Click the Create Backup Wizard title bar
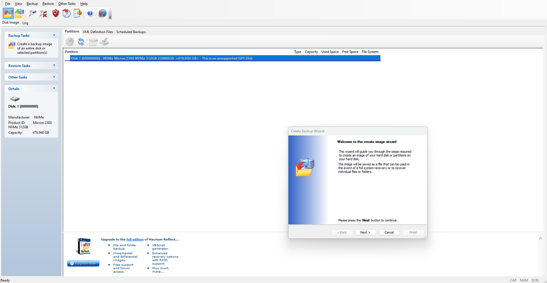This screenshot has width=547, height=283. [x=358, y=131]
